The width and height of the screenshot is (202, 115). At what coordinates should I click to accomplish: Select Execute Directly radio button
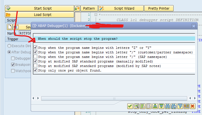(x=9, y=46)
